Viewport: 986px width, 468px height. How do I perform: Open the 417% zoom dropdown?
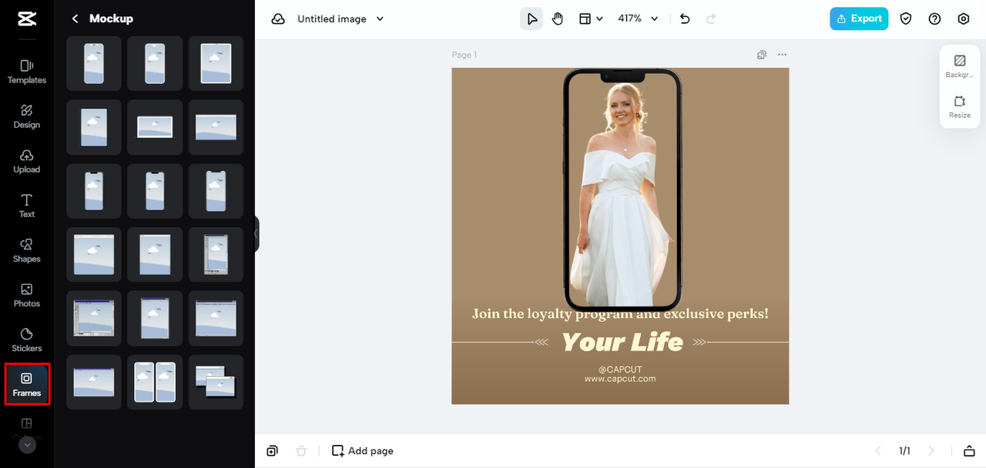[x=638, y=18]
